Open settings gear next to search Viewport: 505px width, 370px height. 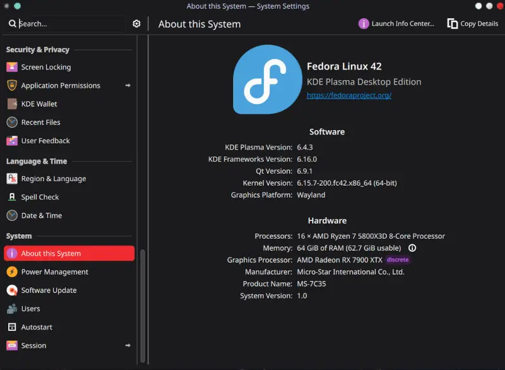[x=136, y=23]
